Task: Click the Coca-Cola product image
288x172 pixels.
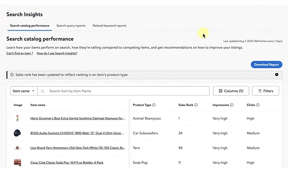Action: (x=17, y=163)
